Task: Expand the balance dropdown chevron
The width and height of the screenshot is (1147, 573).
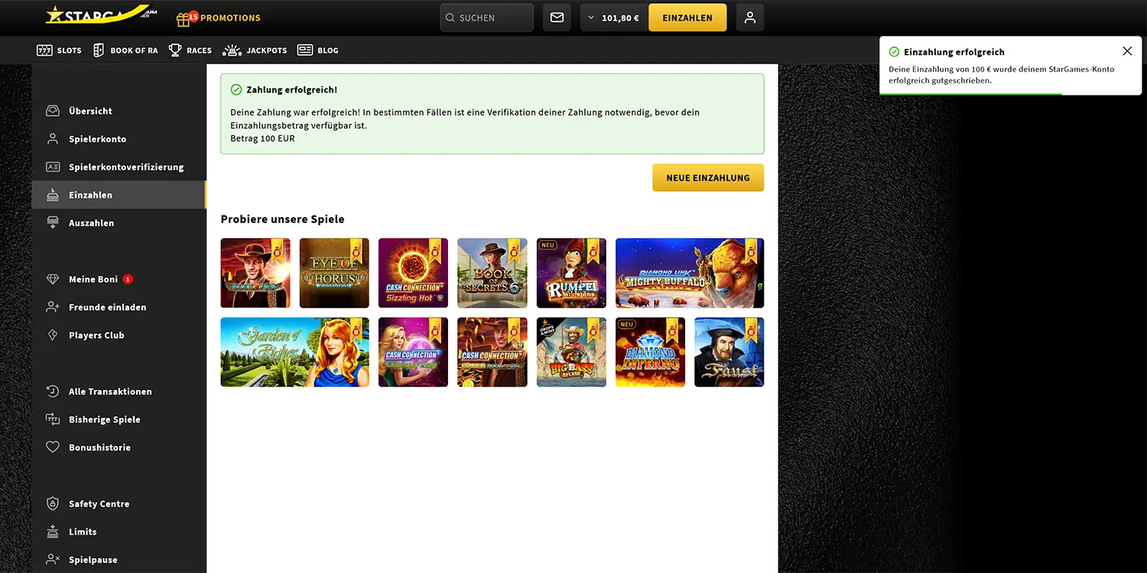Action: (590, 18)
